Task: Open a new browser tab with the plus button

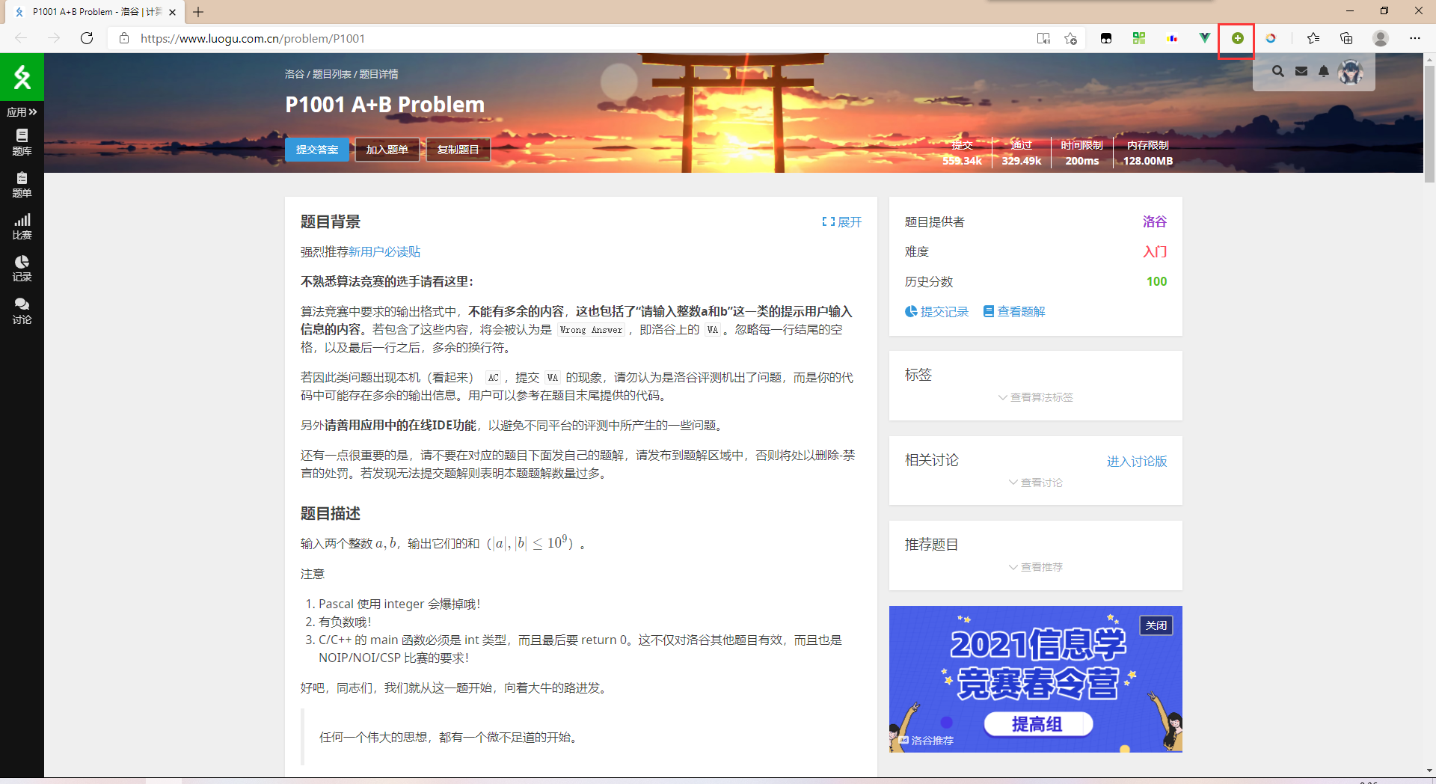Action: [x=198, y=12]
